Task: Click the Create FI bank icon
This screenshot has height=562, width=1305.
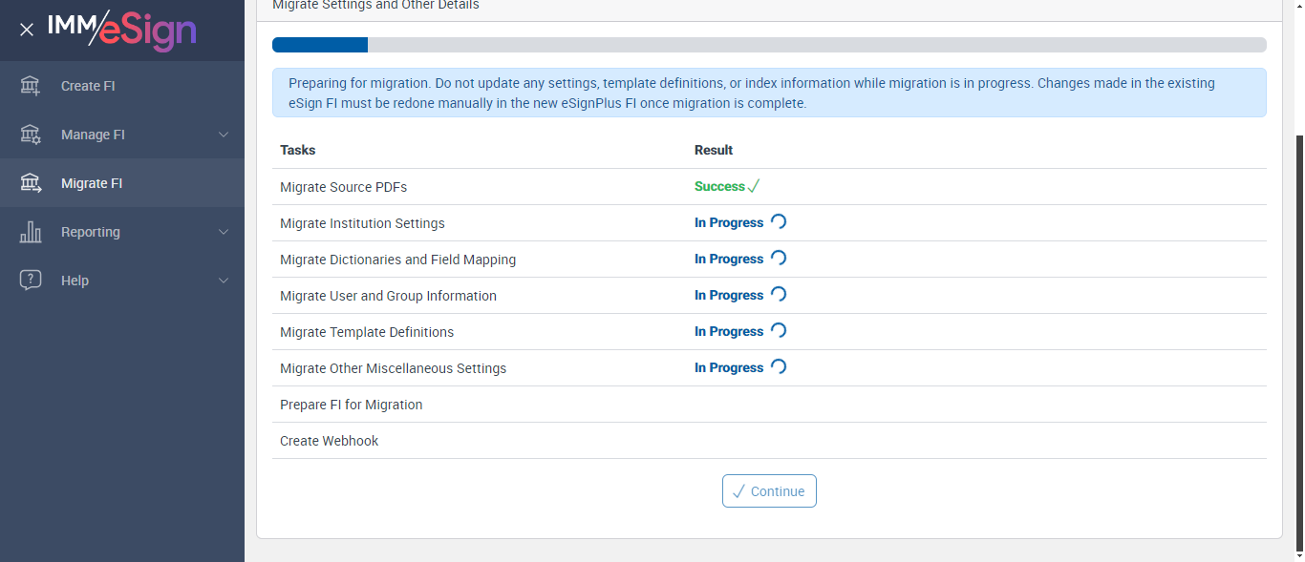Action: click(31, 86)
